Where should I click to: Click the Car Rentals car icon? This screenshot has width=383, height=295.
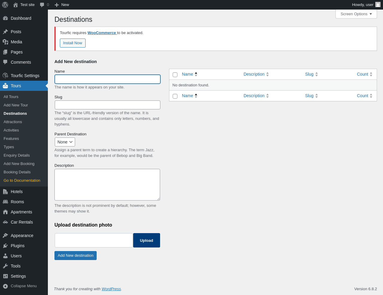pyautogui.click(x=5, y=222)
